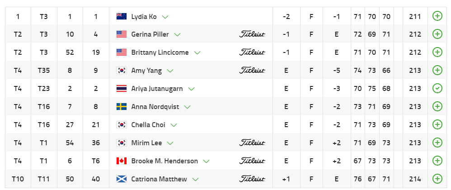Click Canada flag beside Brooke M. Henderson
Viewport: 451px width, 190px height.
coord(121,161)
